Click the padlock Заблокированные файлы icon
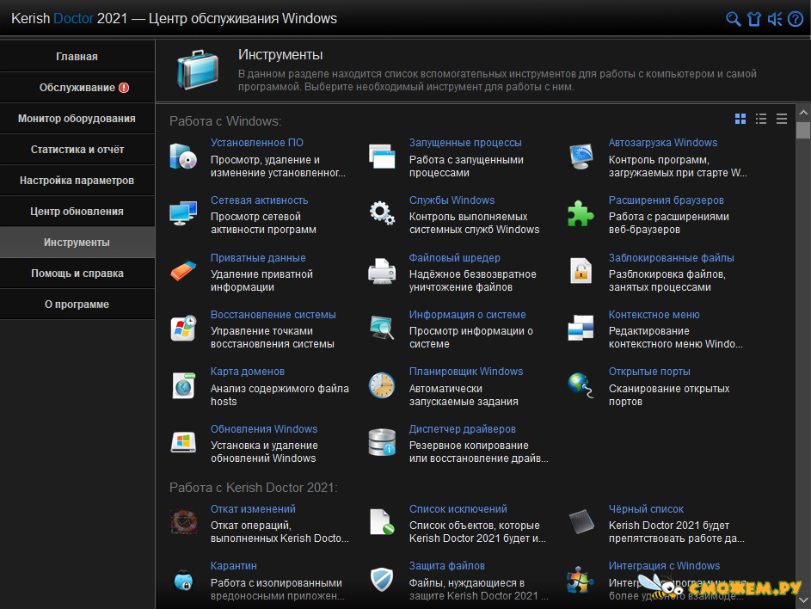811x609 pixels. point(581,271)
